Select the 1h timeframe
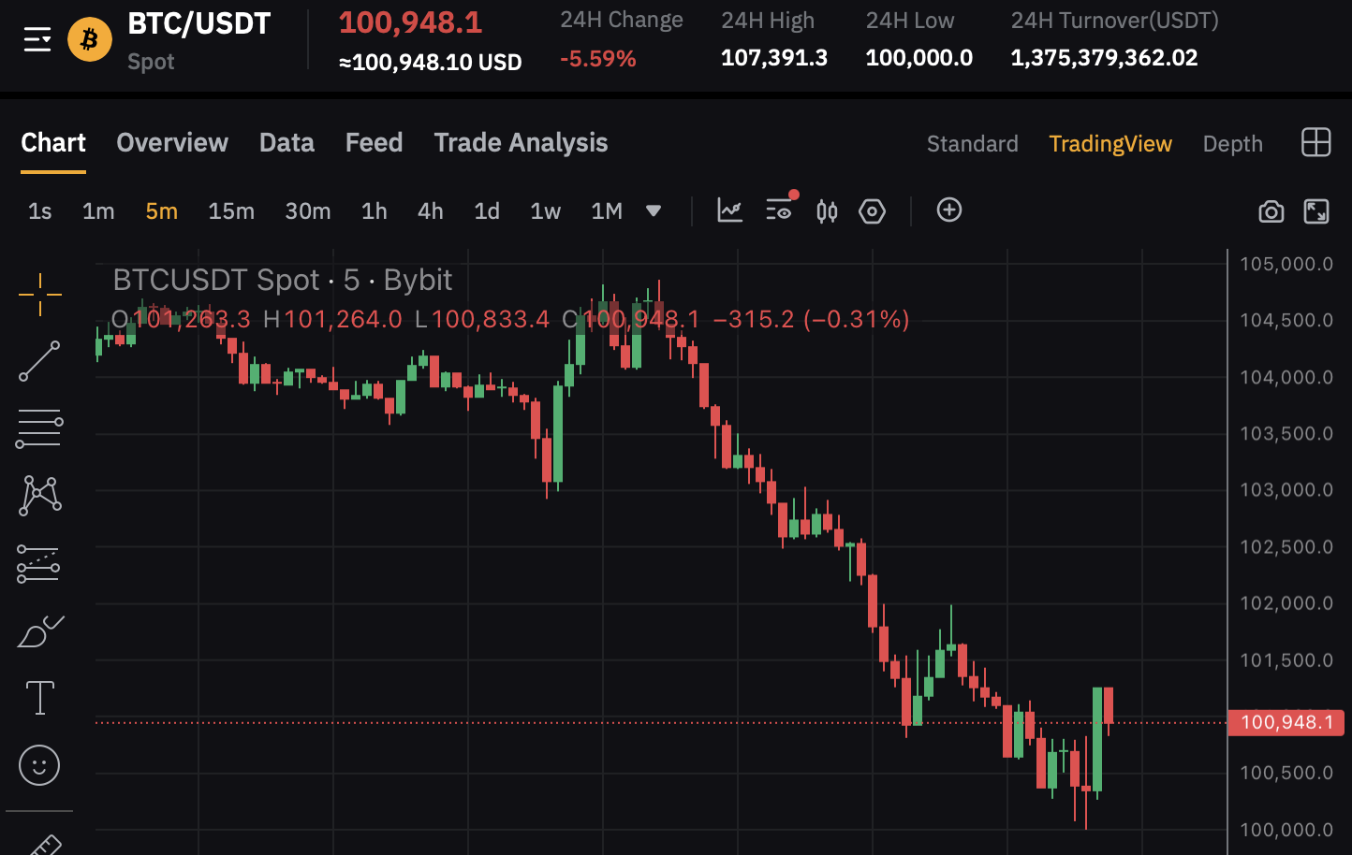The width and height of the screenshot is (1352, 855). 374,210
